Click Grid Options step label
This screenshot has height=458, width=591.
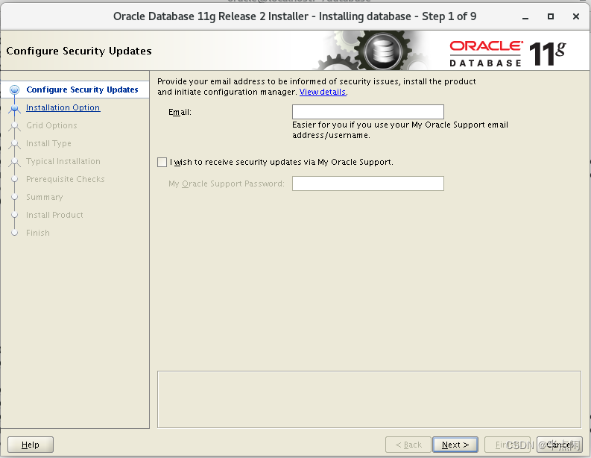pyautogui.click(x=51, y=125)
